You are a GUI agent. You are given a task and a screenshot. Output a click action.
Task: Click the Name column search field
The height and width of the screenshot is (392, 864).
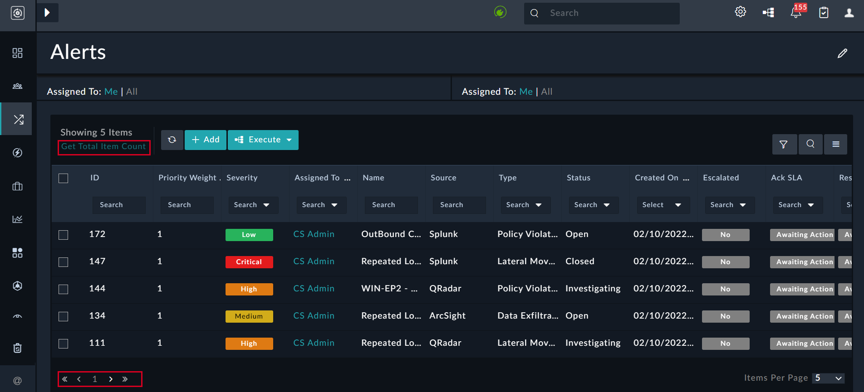click(392, 205)
